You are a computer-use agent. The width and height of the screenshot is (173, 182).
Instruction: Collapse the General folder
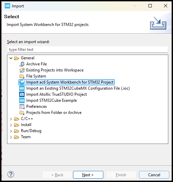[x=11, y=58]
